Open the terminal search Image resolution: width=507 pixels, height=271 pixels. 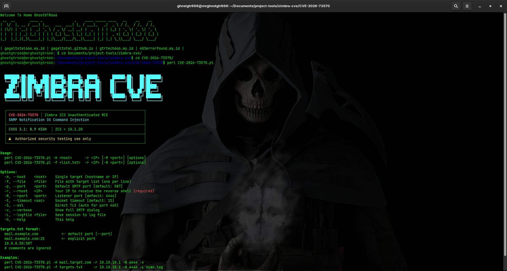pos(456,6)
